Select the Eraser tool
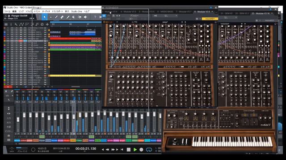The image size is (286, 160). [x=62, y=17]
